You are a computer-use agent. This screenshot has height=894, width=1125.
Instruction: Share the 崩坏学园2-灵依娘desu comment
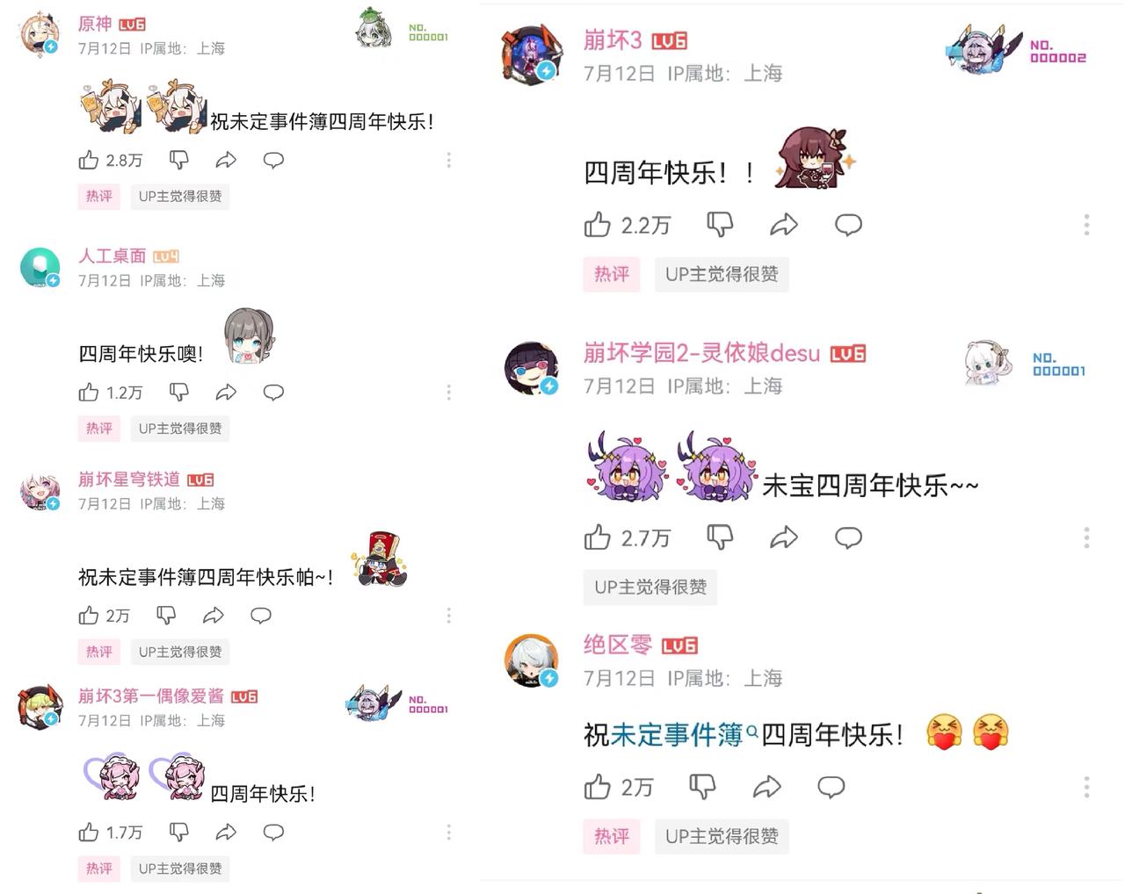[x=784, y=537]
